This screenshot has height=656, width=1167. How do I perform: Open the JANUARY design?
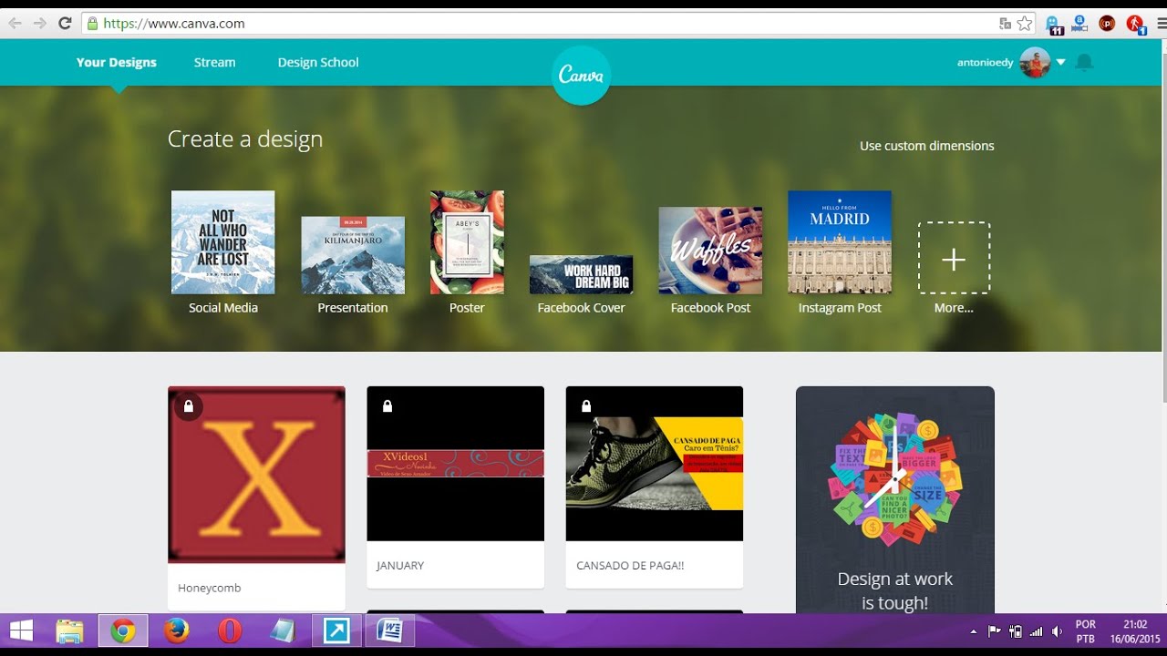click(455, 487)
